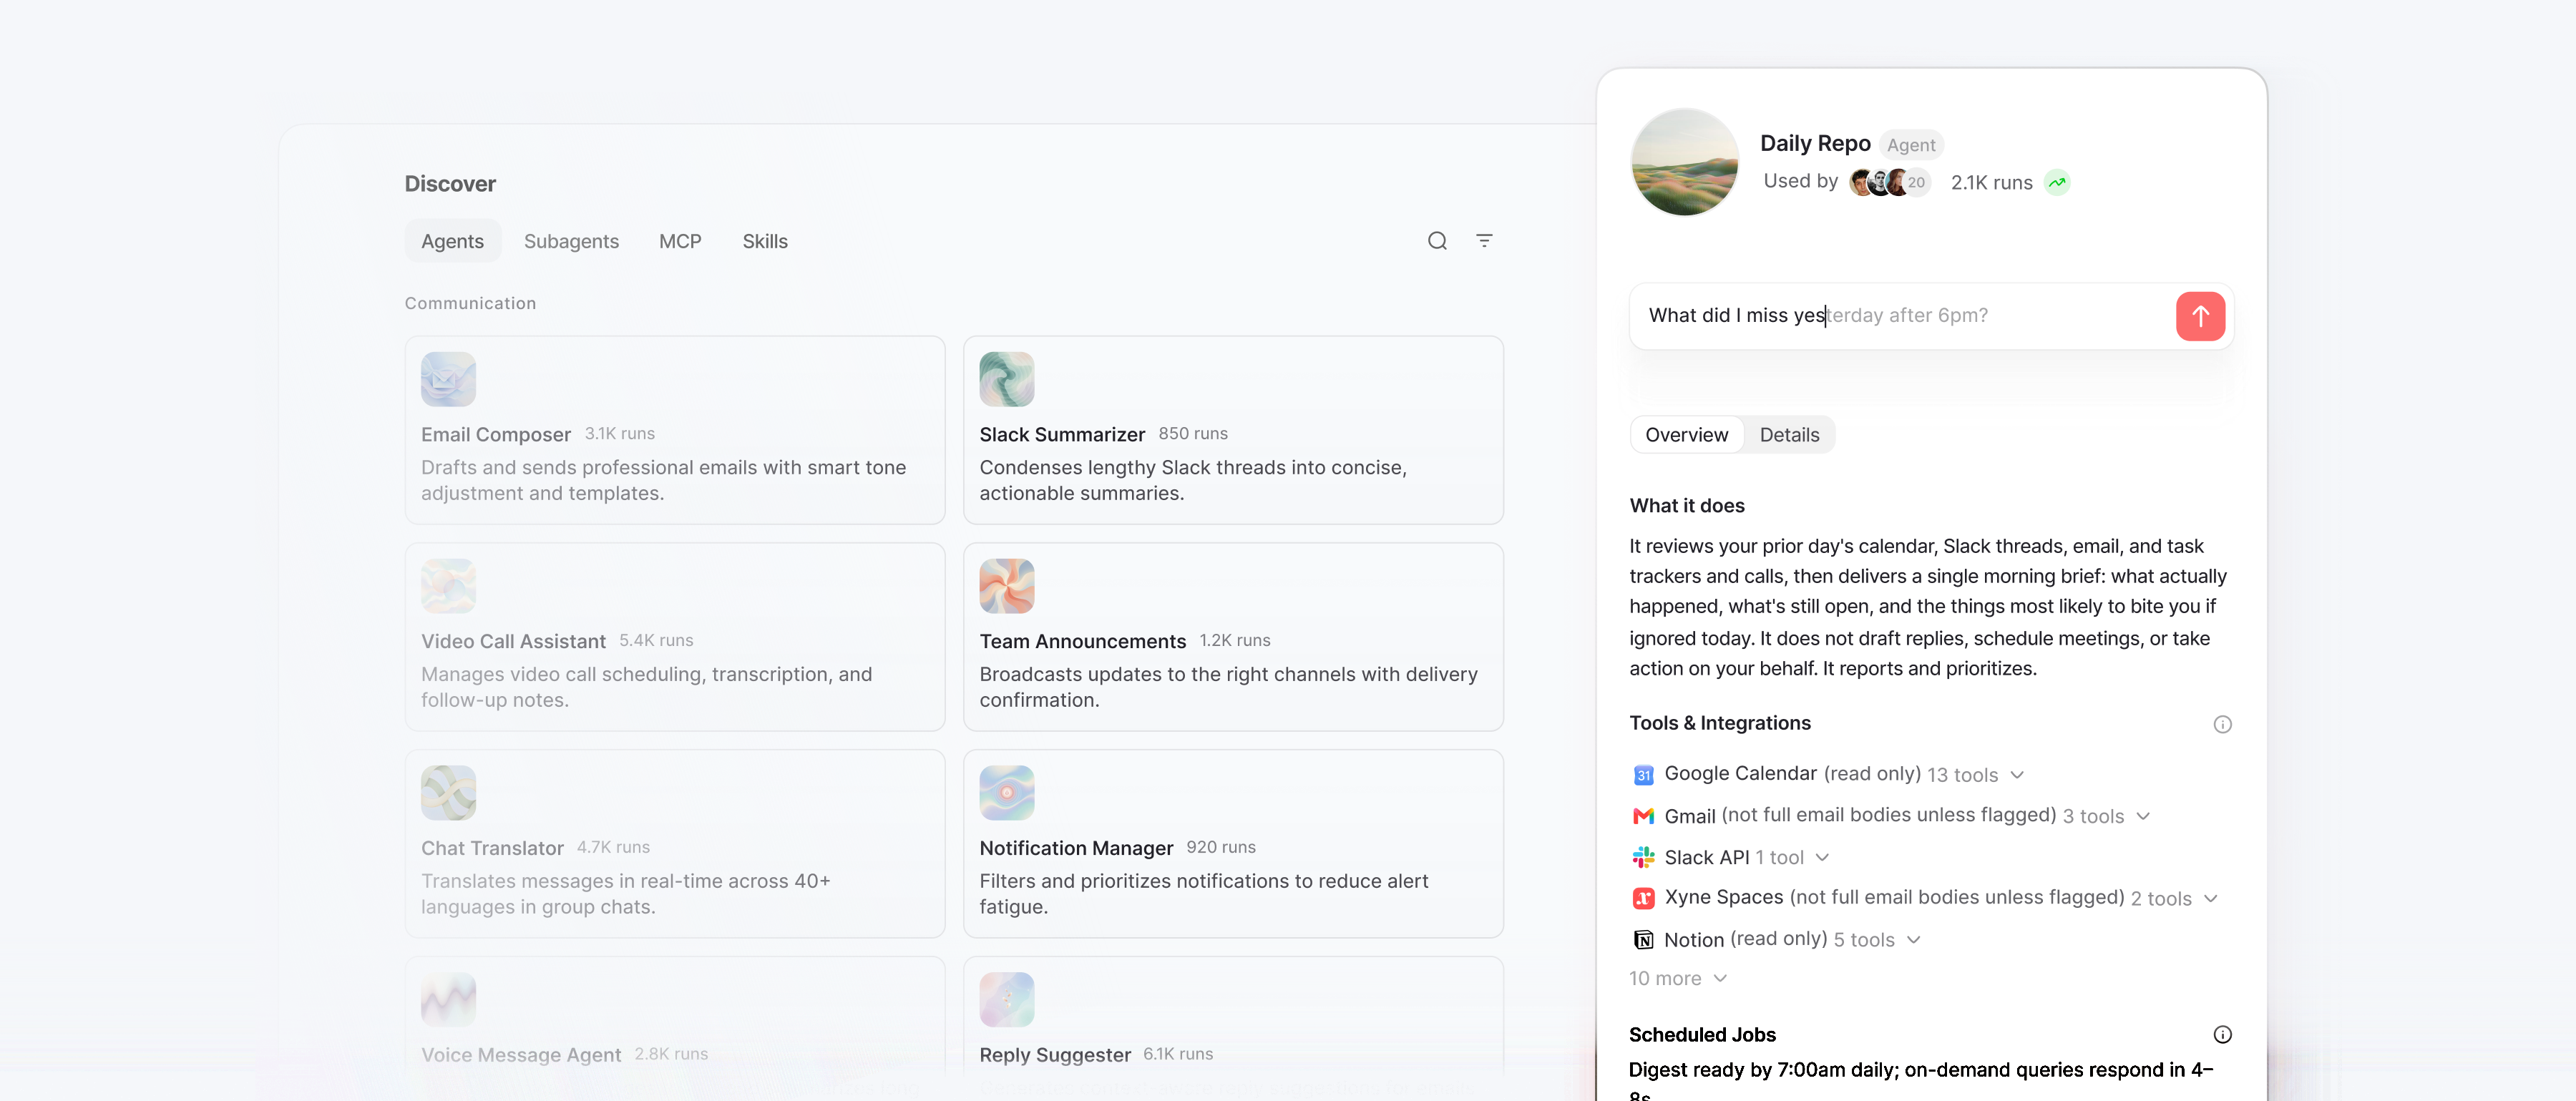
Task: Expand the 10 more integrations list
Action: [x=1678, y=979]
